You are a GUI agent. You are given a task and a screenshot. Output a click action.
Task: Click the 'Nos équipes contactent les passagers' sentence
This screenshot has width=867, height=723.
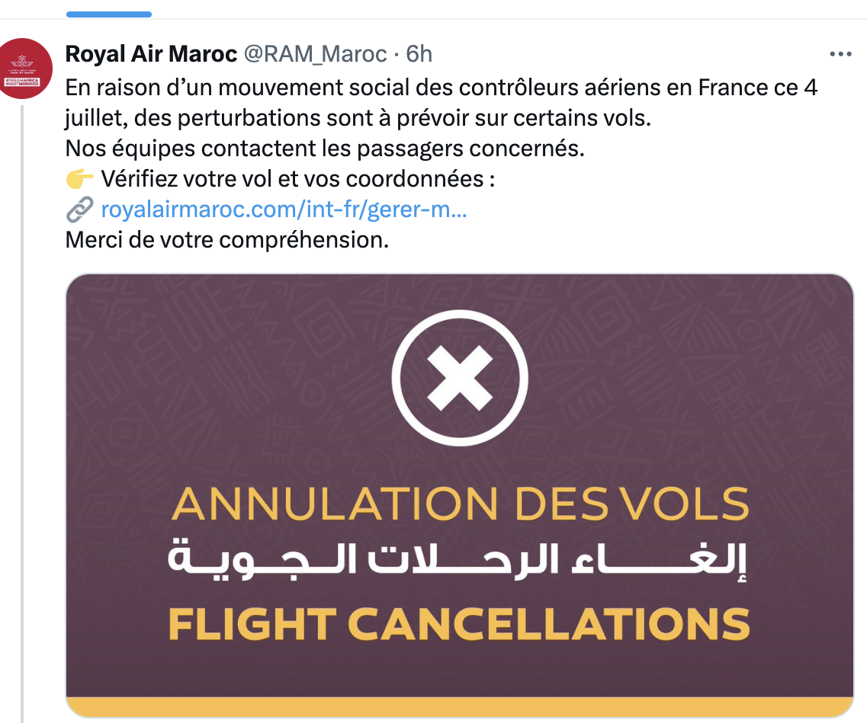(325, 149)
